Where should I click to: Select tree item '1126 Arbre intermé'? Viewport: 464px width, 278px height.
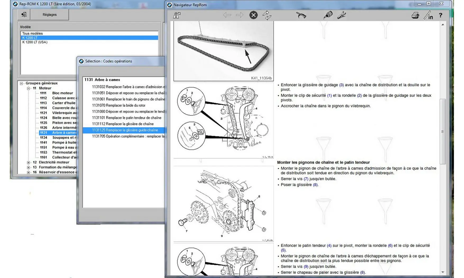pyautogui.click(x=58, y=128)
